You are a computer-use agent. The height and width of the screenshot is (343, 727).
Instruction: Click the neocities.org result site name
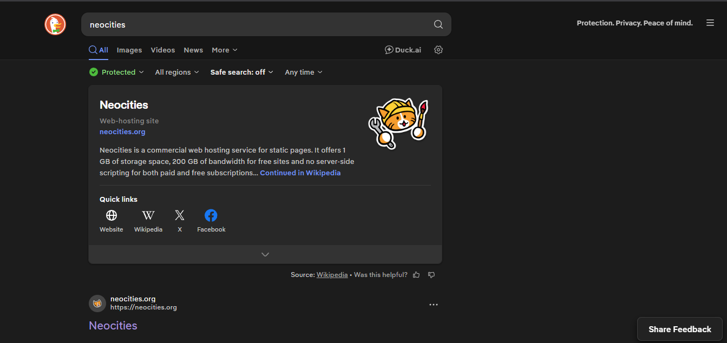tap(133, 299)
